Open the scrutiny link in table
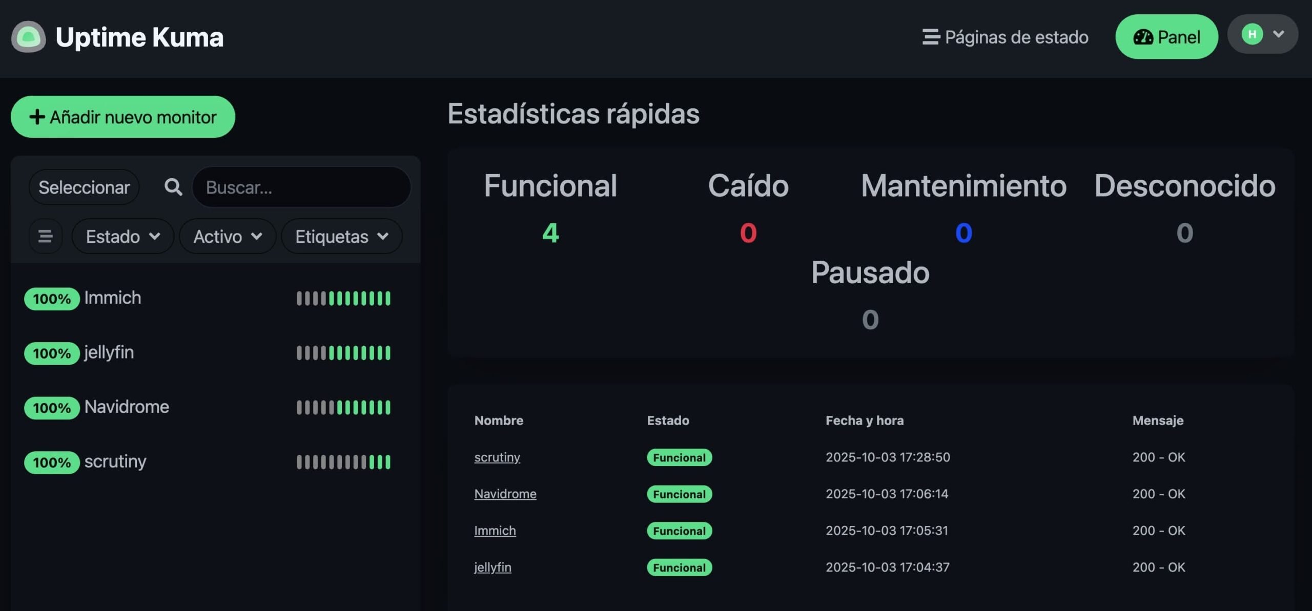This screenshot has height=611, width=1312. (x=497, y=457)
